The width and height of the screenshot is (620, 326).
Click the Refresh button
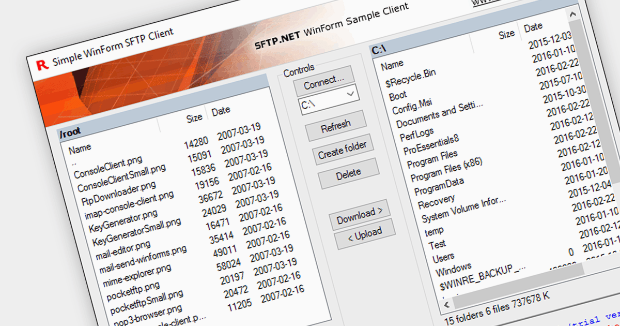pos(336,126)
